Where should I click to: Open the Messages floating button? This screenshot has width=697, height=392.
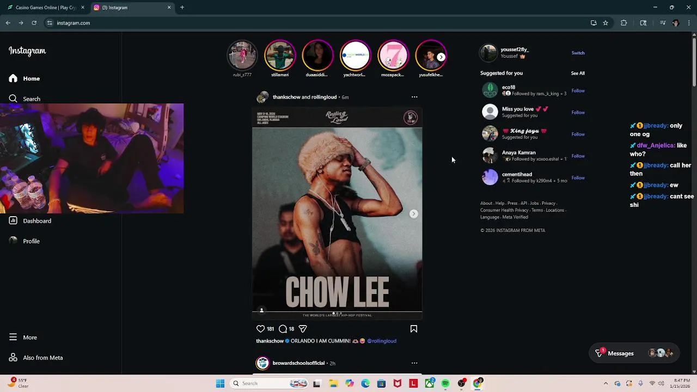635,353
